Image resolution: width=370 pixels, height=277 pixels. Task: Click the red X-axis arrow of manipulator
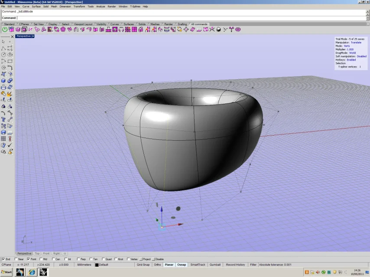tap(181, 225)
